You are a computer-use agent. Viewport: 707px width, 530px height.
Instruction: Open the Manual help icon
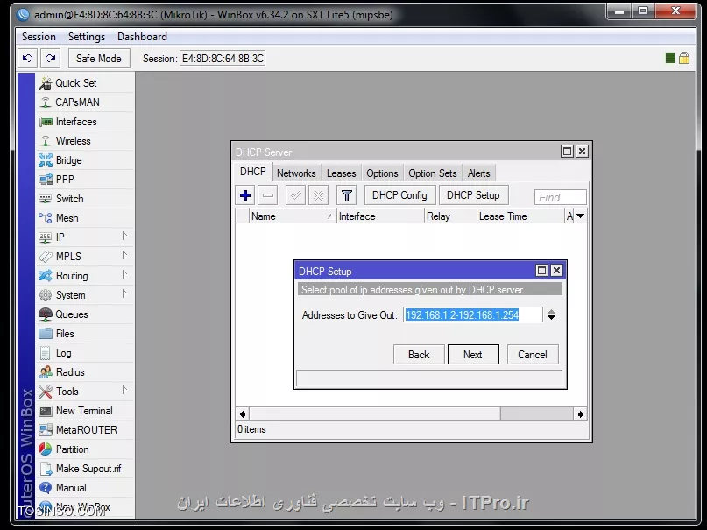45,488
